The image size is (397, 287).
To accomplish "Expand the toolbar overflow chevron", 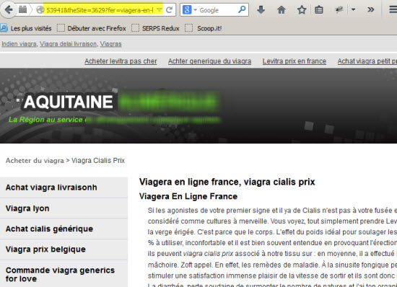I will point(371,10).
